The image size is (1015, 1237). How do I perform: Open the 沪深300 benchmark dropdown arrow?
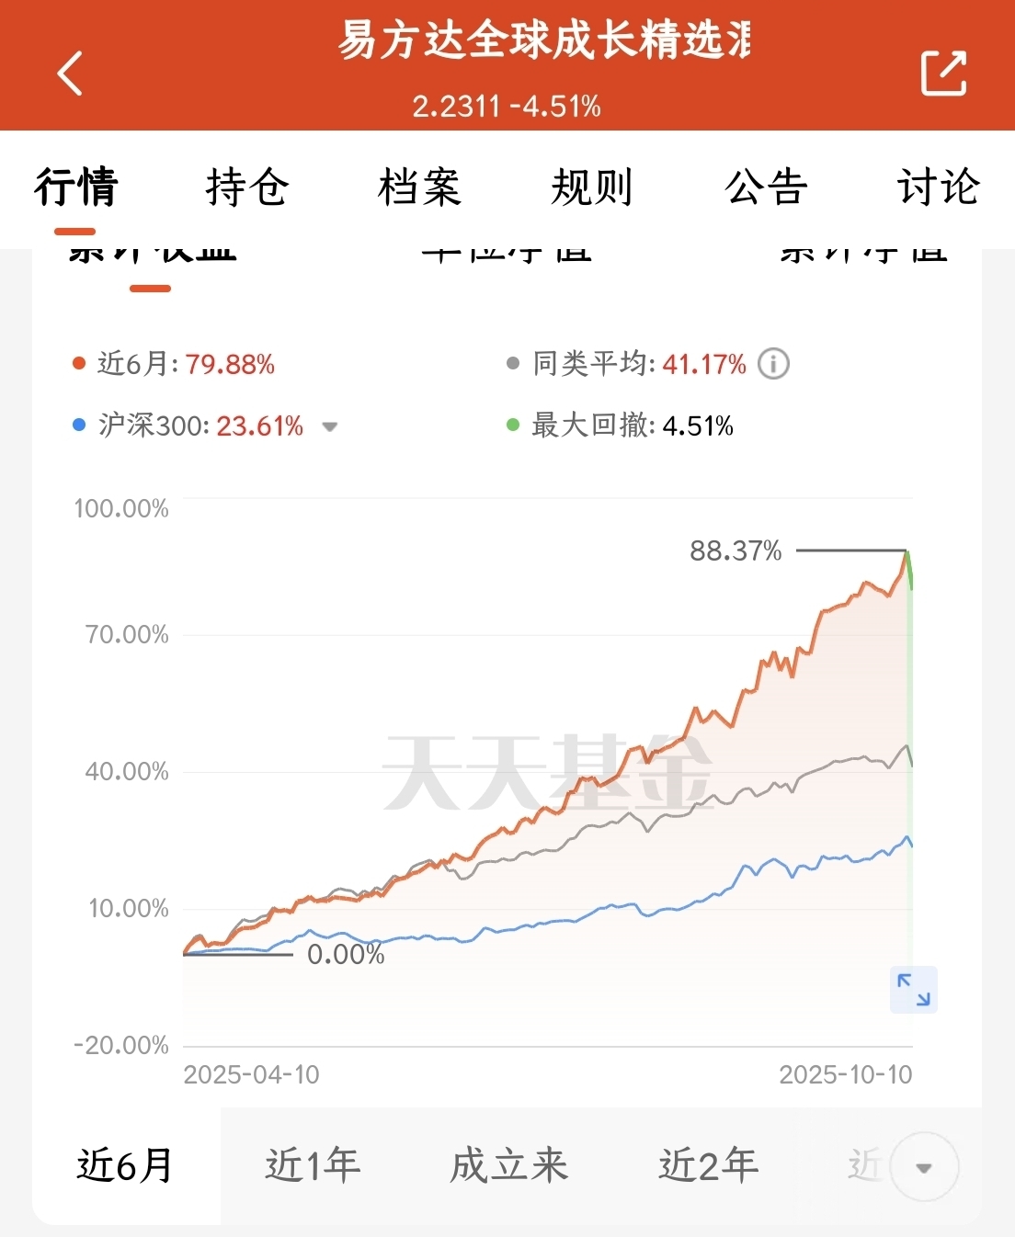(x=330, y=426)
